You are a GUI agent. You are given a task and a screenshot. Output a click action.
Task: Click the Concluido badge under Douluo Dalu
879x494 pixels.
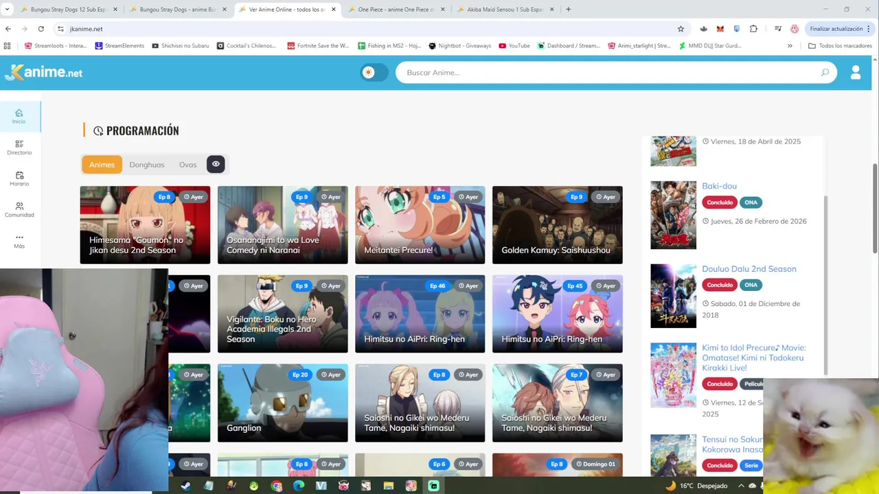(720, 285)
